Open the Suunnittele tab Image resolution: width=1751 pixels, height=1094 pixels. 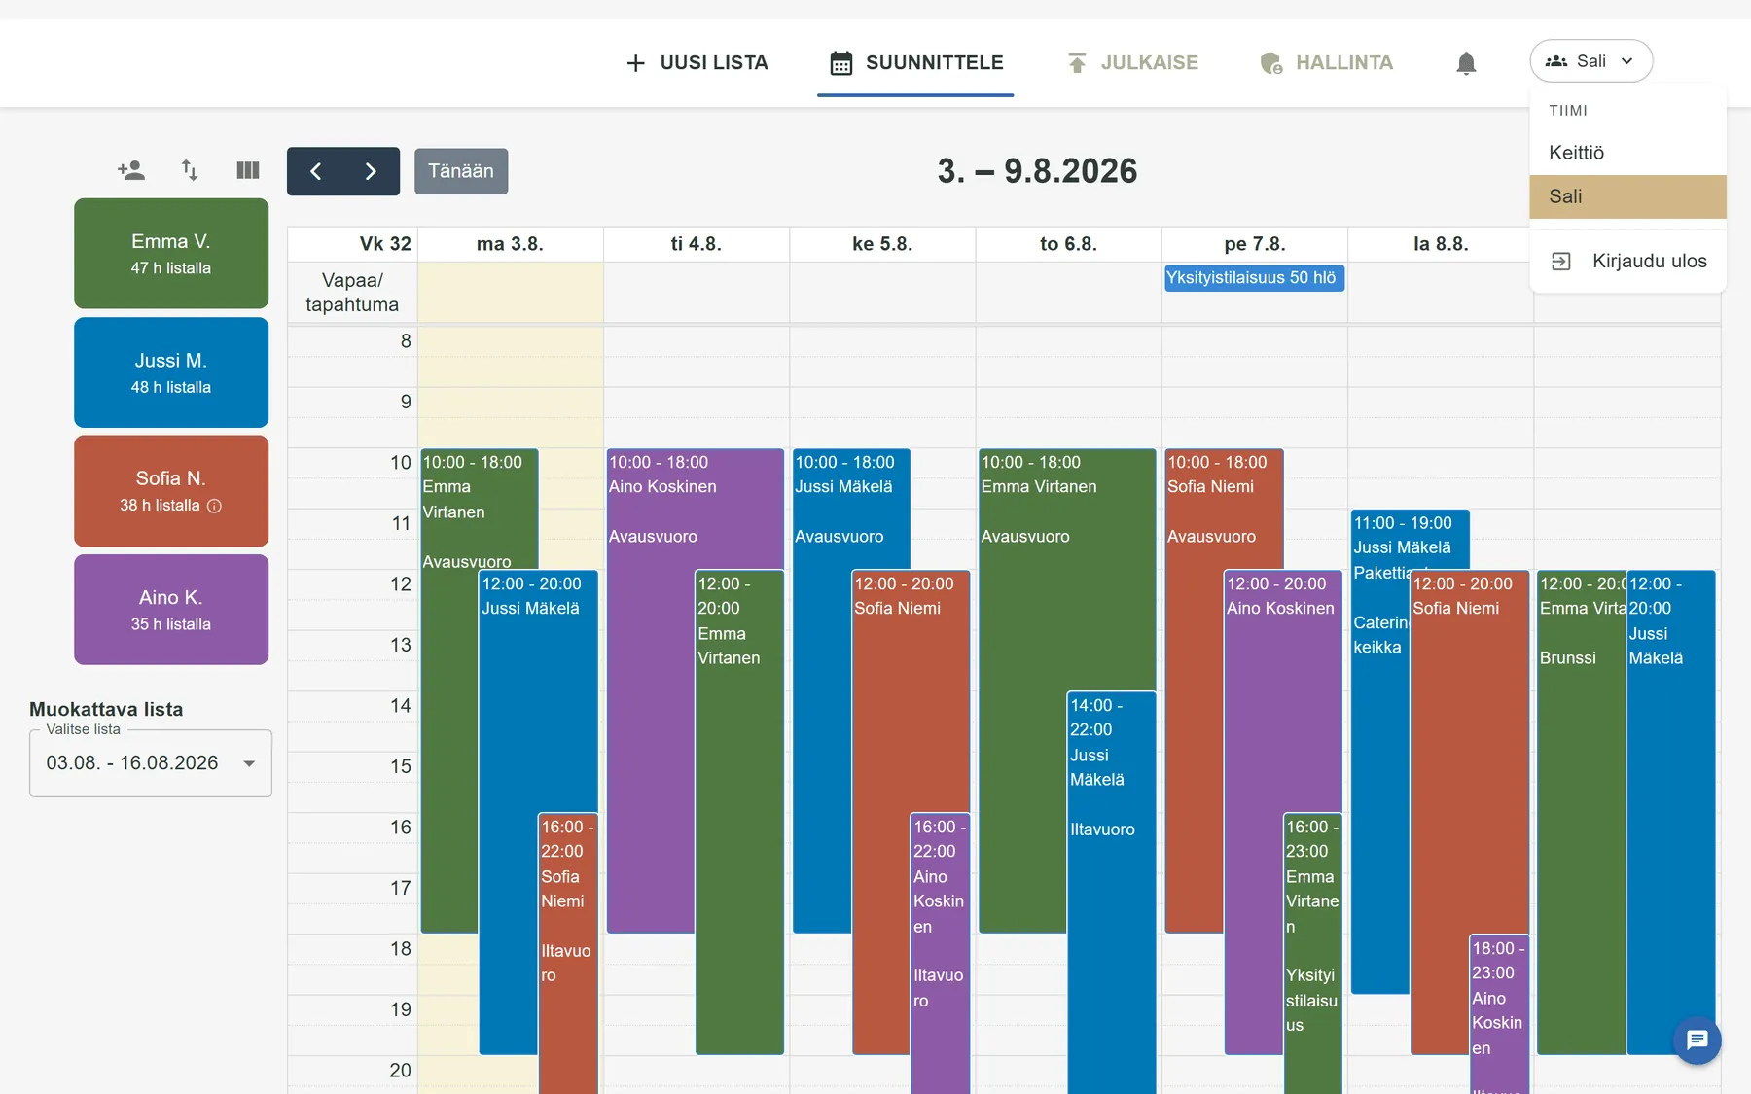[x=915, y=63]
